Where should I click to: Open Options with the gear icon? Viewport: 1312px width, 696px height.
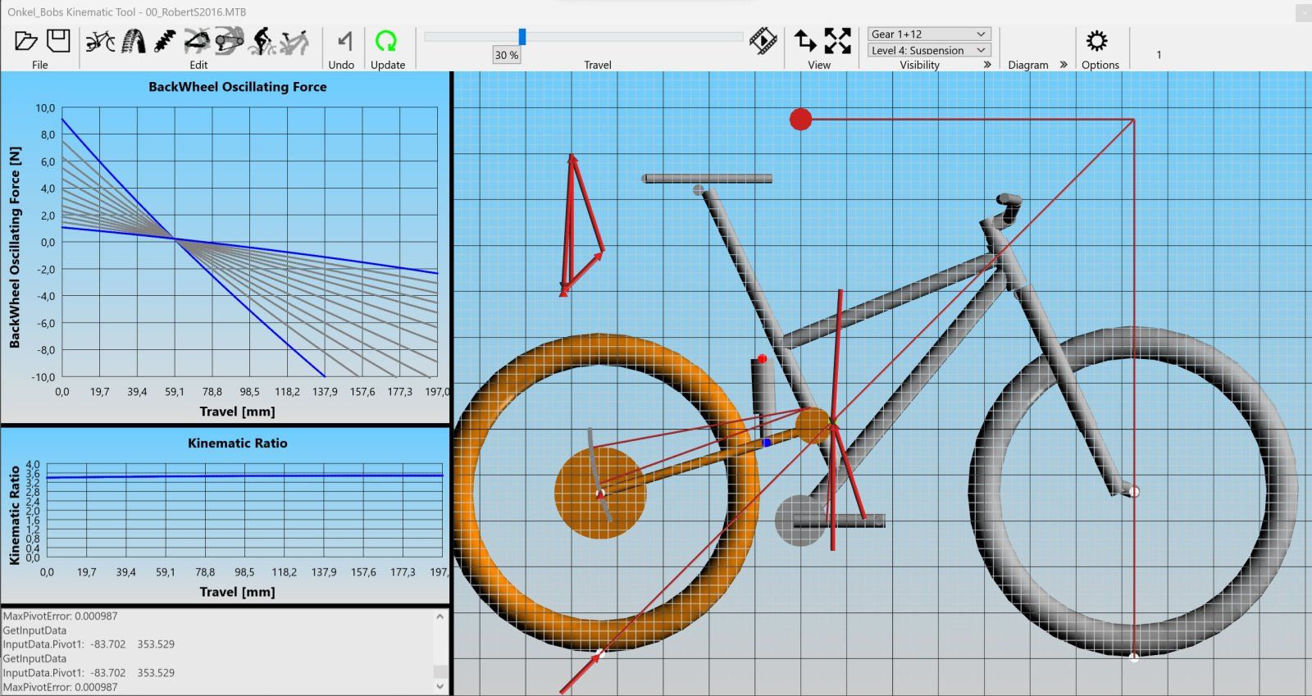(x=1096, y=41)
